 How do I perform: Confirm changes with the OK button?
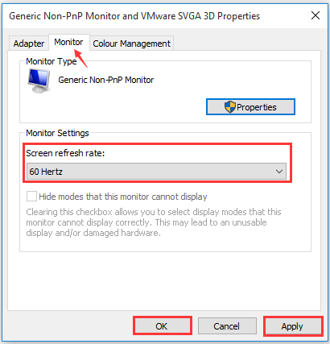click(x=162, y=326)
